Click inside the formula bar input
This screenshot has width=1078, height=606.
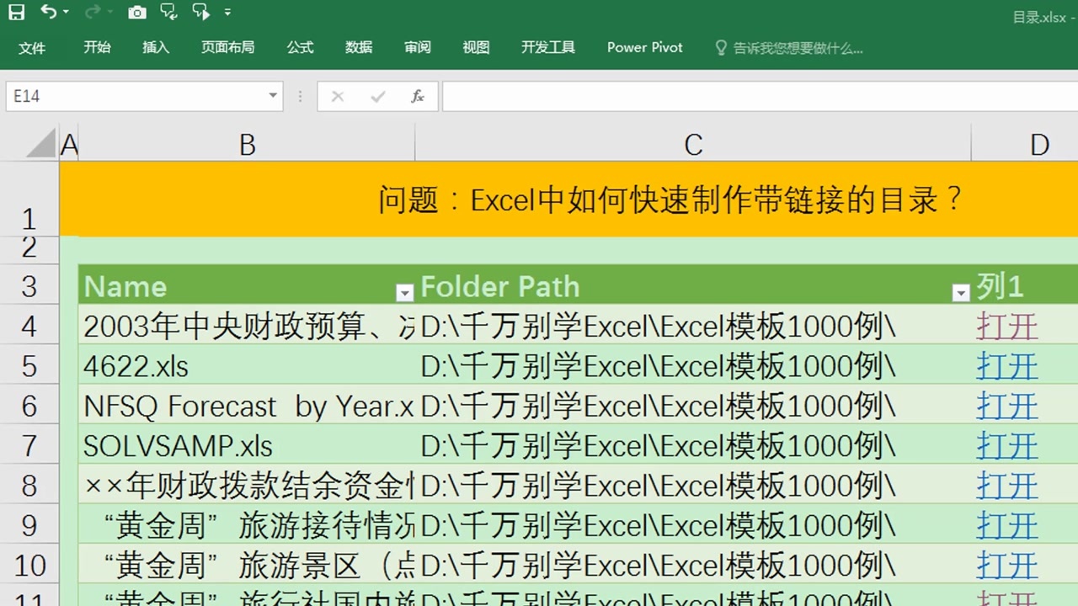(x=760, y=97)
